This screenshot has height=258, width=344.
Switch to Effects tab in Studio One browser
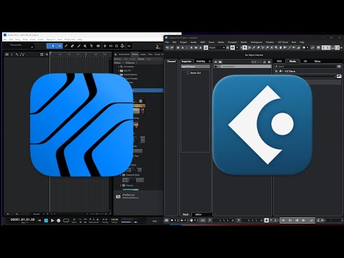135,54
